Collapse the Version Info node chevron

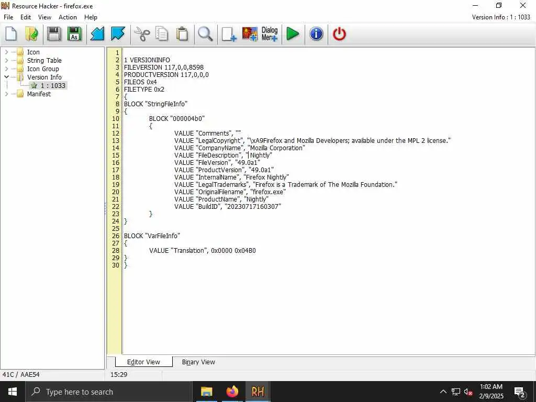(6, 77)
